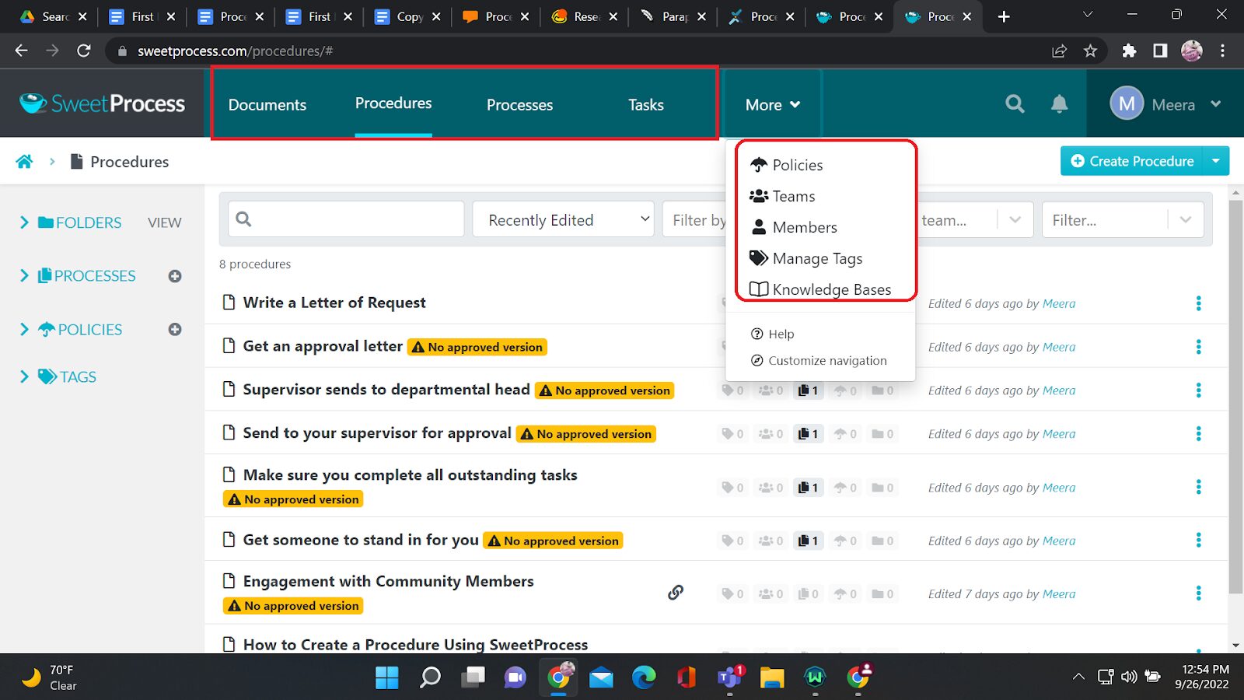Open the three-dot menu for Engagement with Community Members

pos(1198,593)
